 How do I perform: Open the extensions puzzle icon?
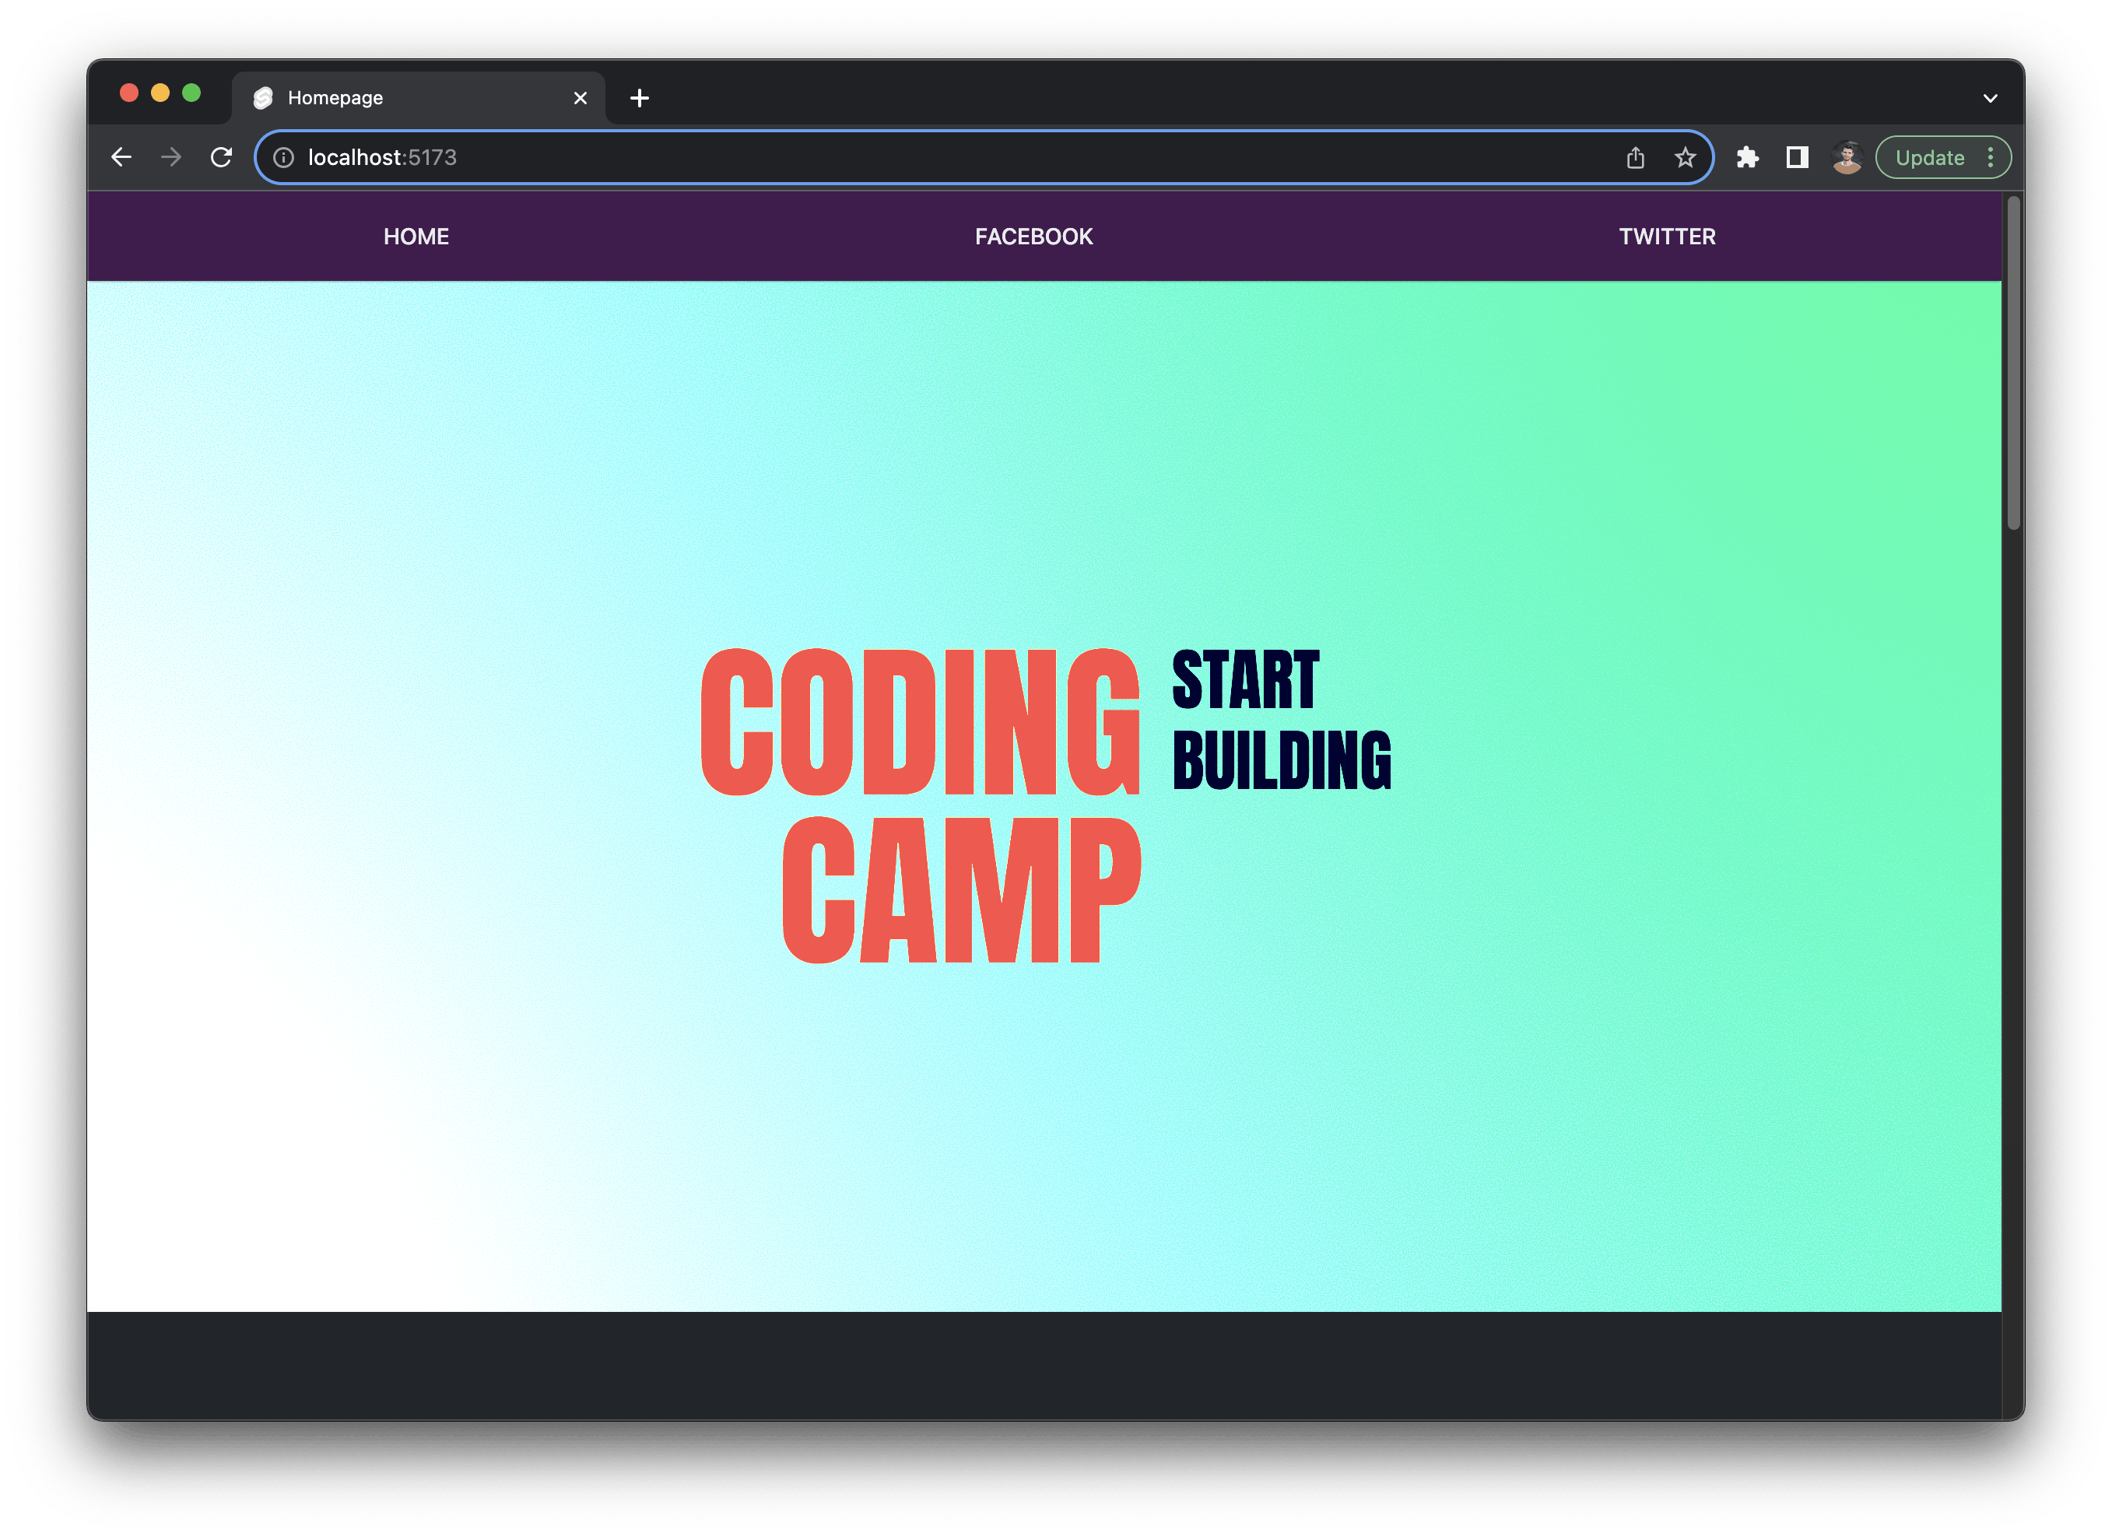tap(1747, 157)
